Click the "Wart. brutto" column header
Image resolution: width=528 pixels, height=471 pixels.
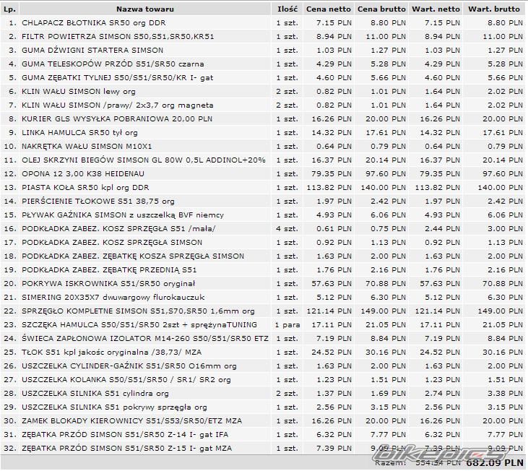(494, 9)
